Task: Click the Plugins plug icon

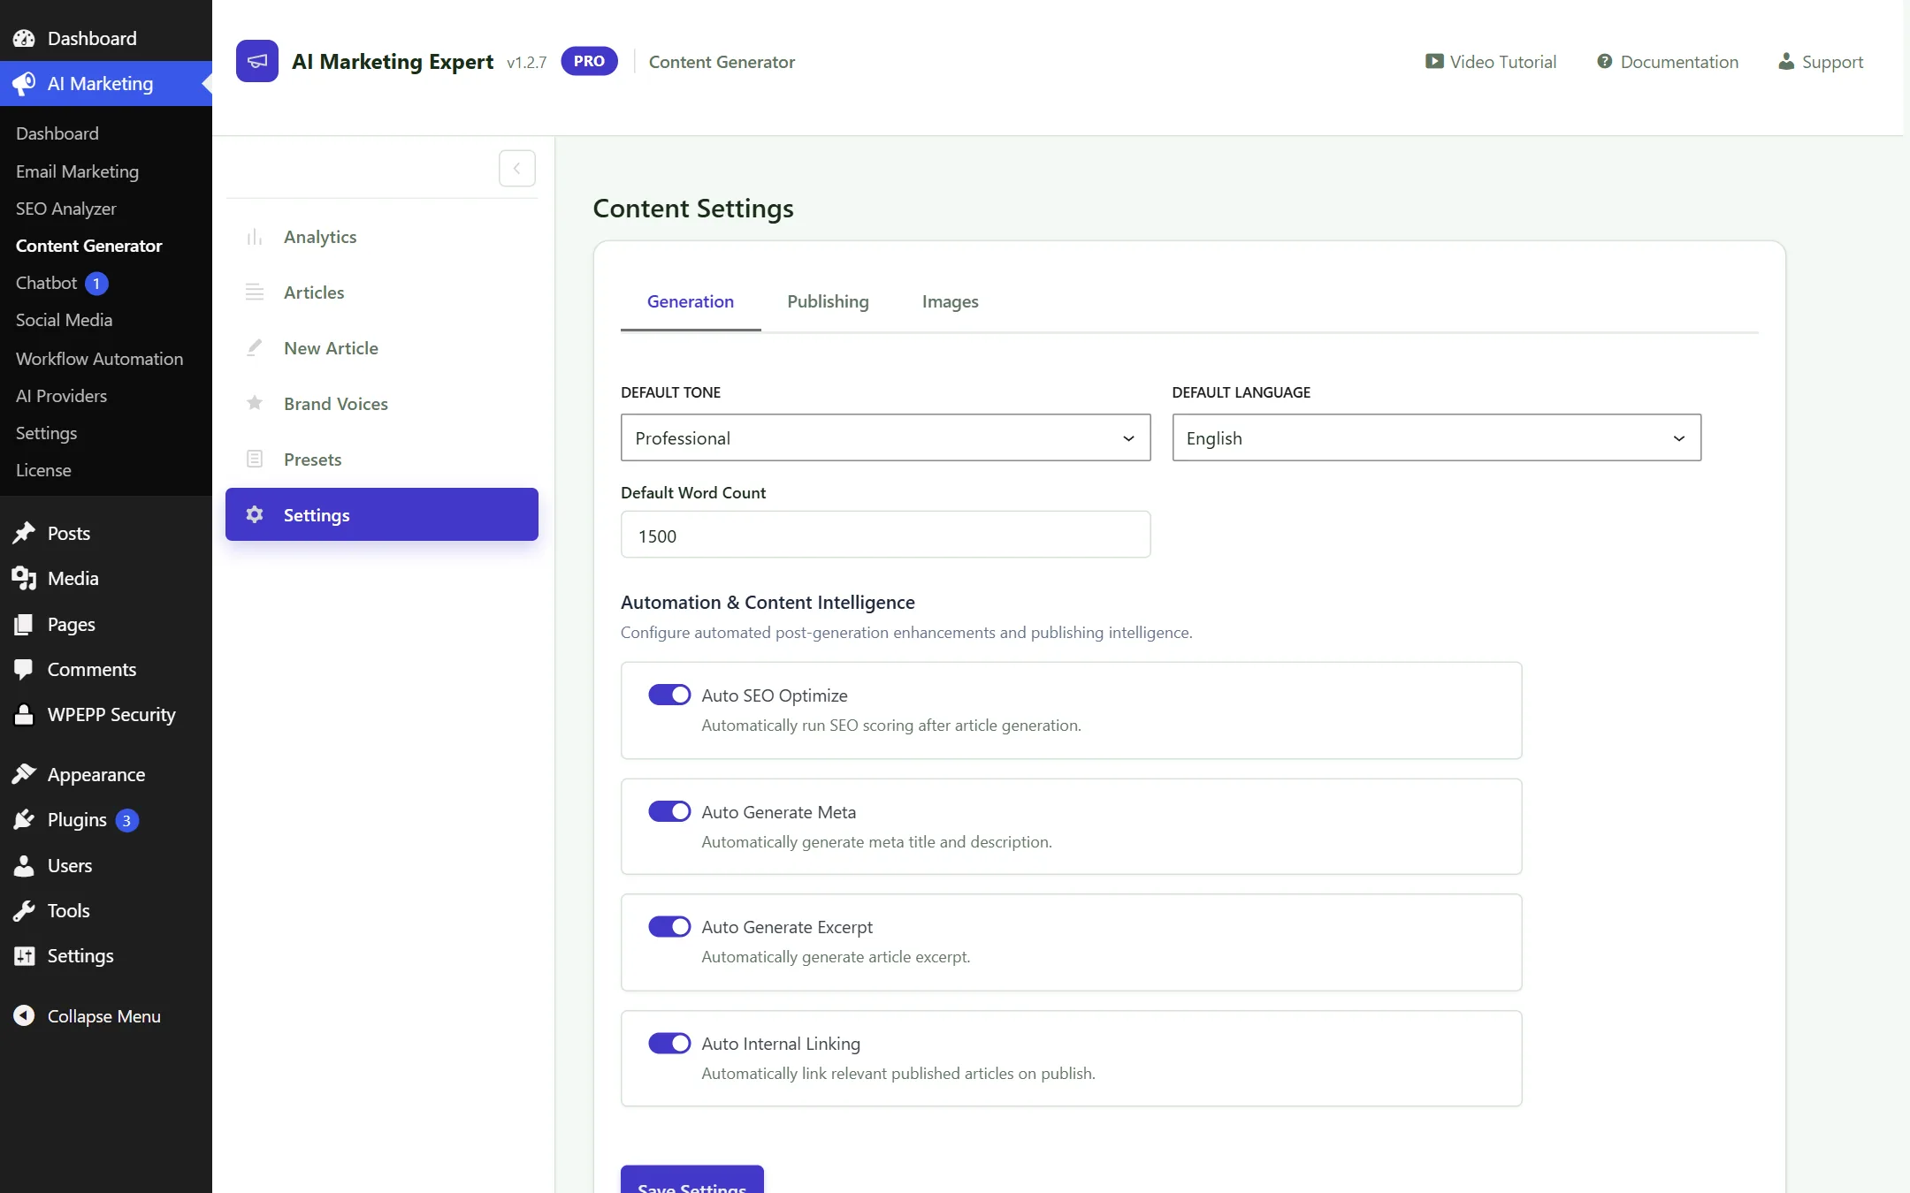Action: [x=24, y=819]
